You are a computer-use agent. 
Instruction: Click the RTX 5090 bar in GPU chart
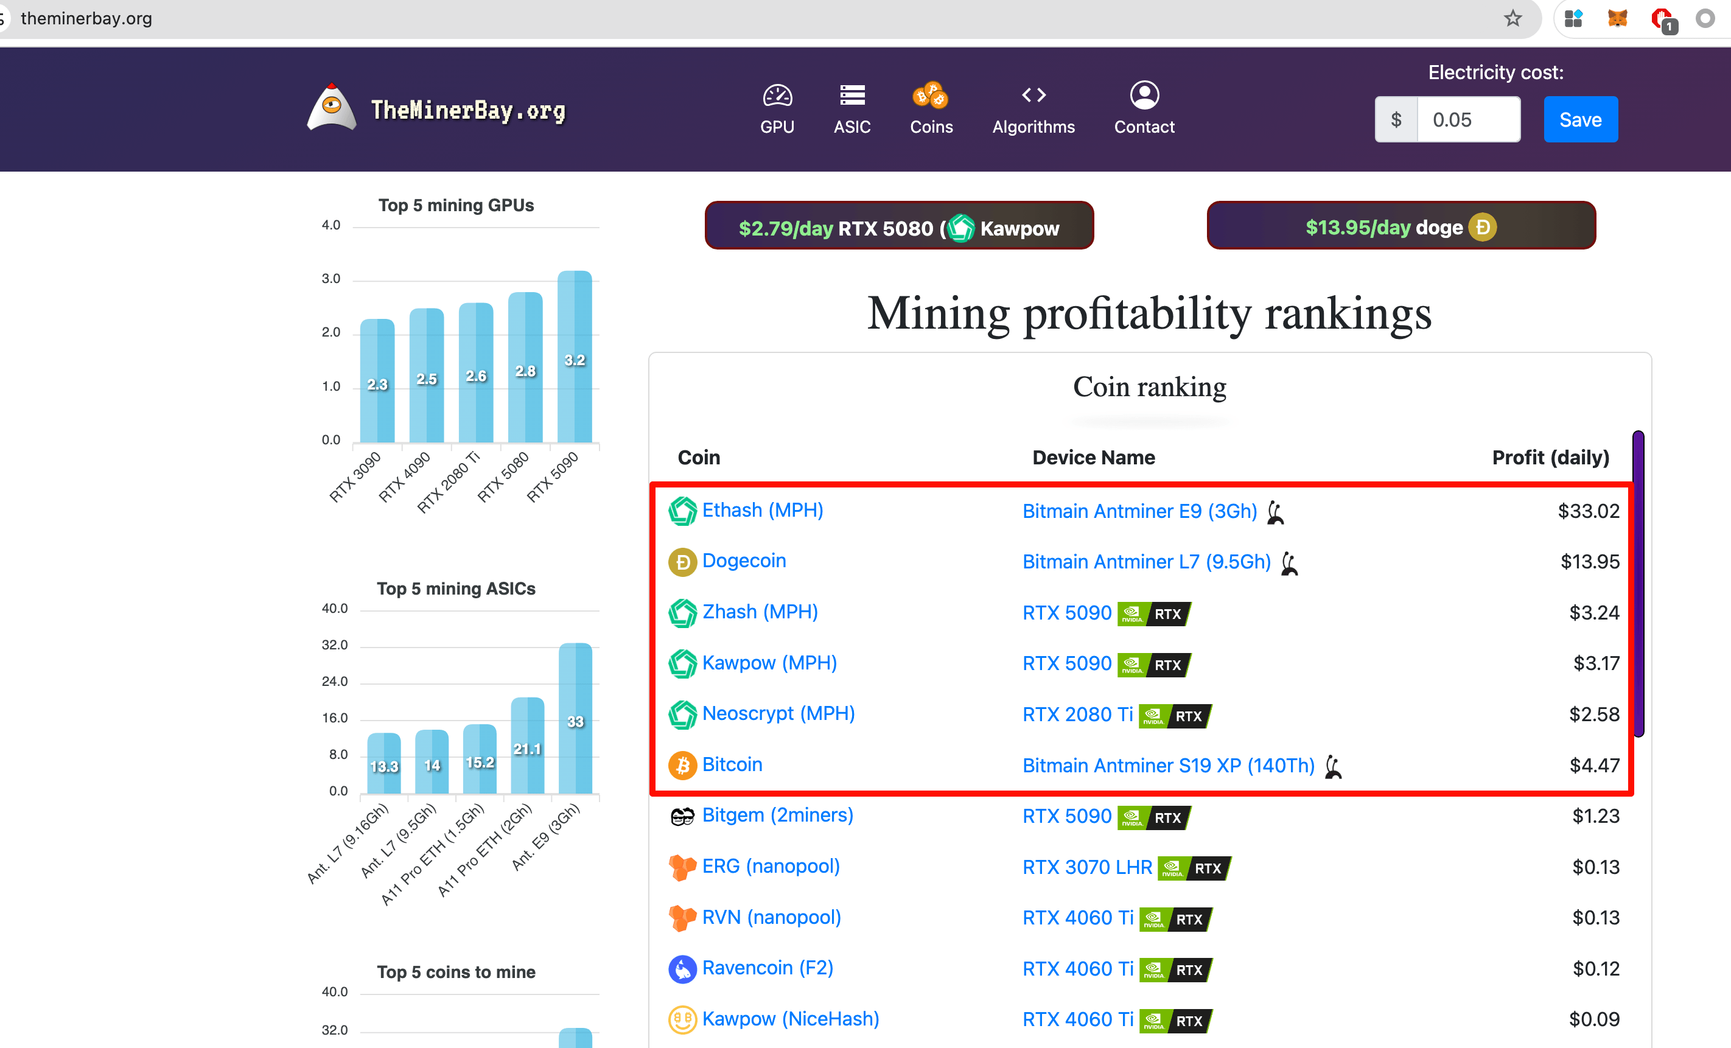[x=575, y=357]
